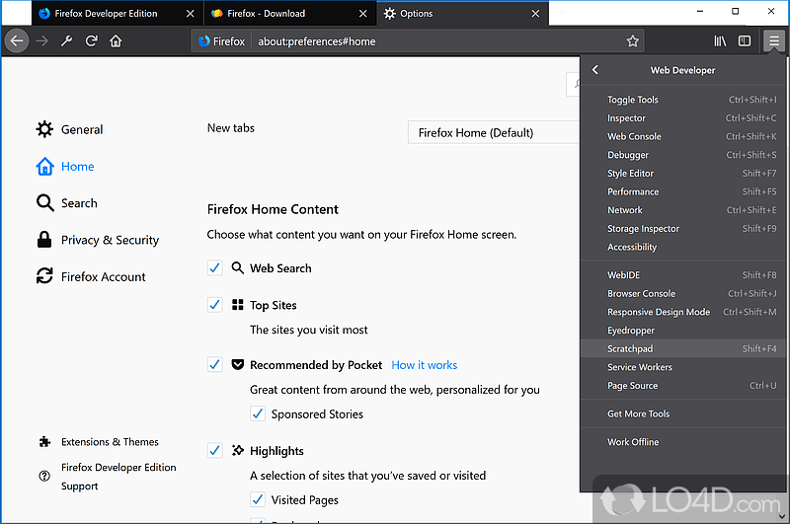This screenshot has width=790, height=524.
Task: Open Responsive Design Mode menu entry
Action: coord(682,312)
